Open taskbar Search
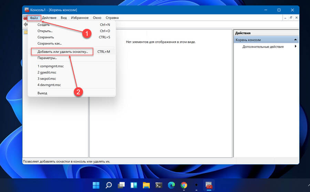The image size is (310, 192). click(108, 185)
